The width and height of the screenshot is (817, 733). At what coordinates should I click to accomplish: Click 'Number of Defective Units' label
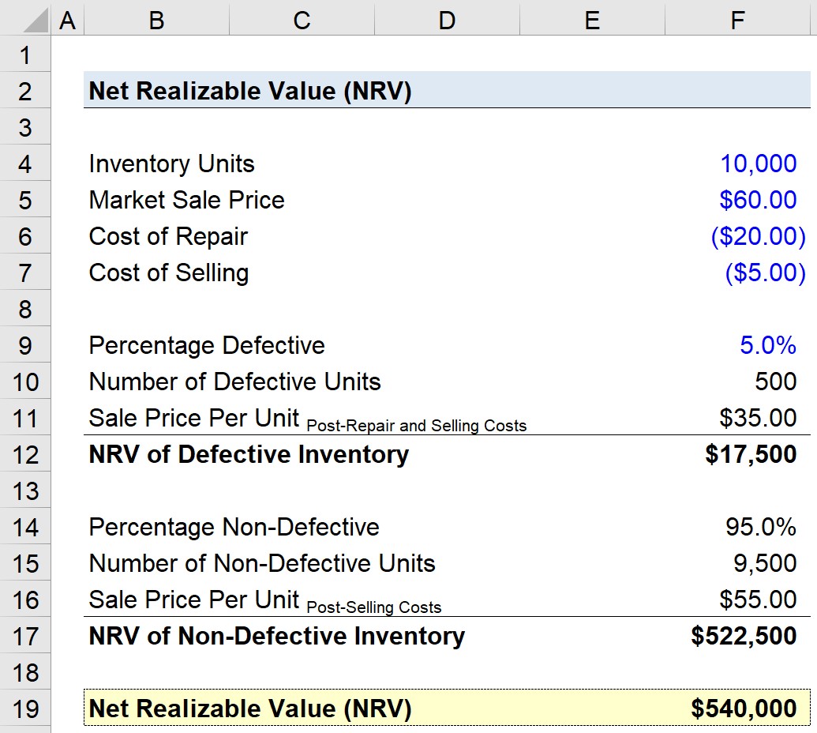235,382
